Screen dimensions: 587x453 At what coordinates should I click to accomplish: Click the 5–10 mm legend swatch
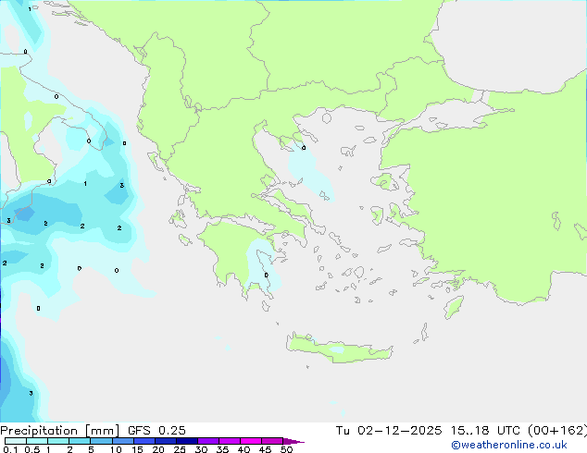point(101,441)
